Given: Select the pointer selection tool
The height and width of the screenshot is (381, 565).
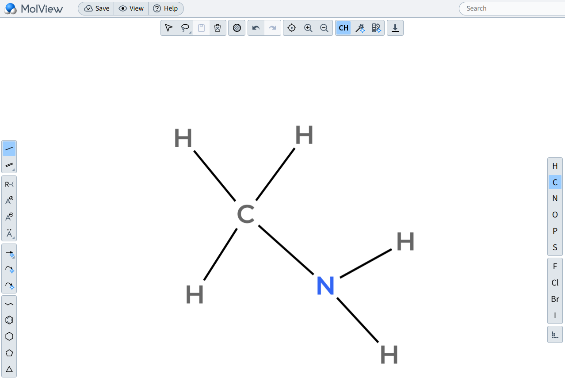Looking at the screenshot, I should [x=168, y=28].
